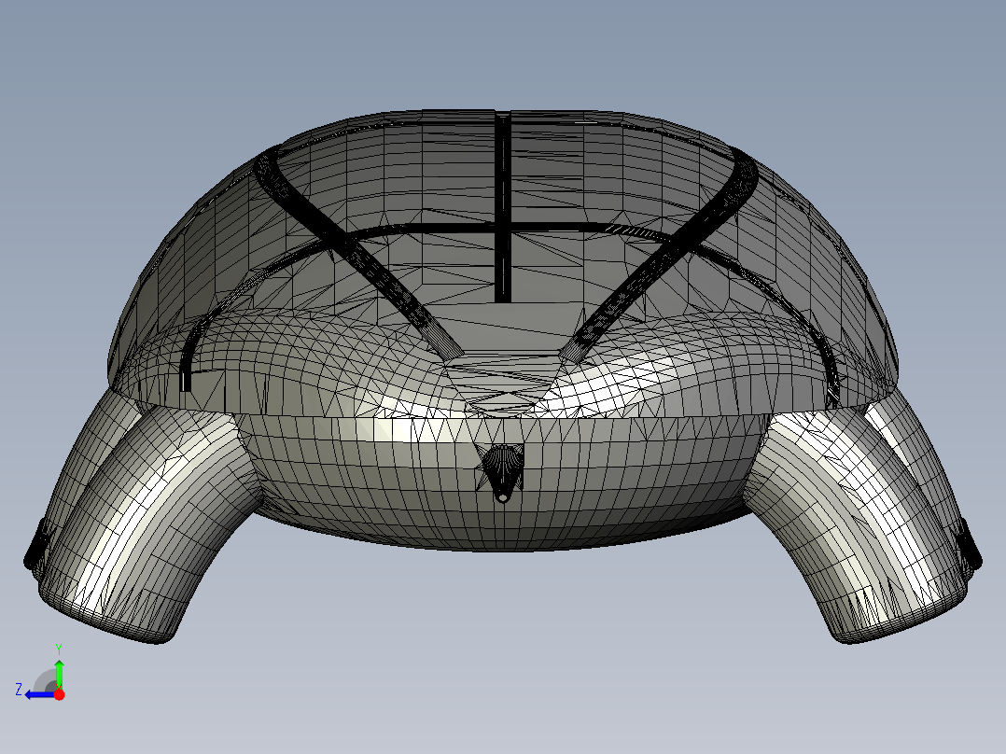Select the red X axis origin dot

(x=59, y=694)
